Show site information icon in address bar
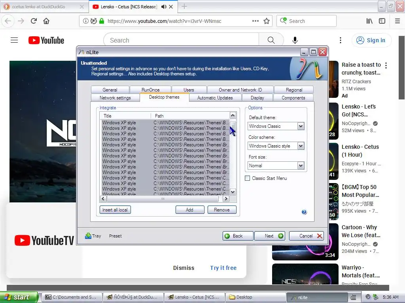The height and width of the screenshot is (303, 405). 85,21
